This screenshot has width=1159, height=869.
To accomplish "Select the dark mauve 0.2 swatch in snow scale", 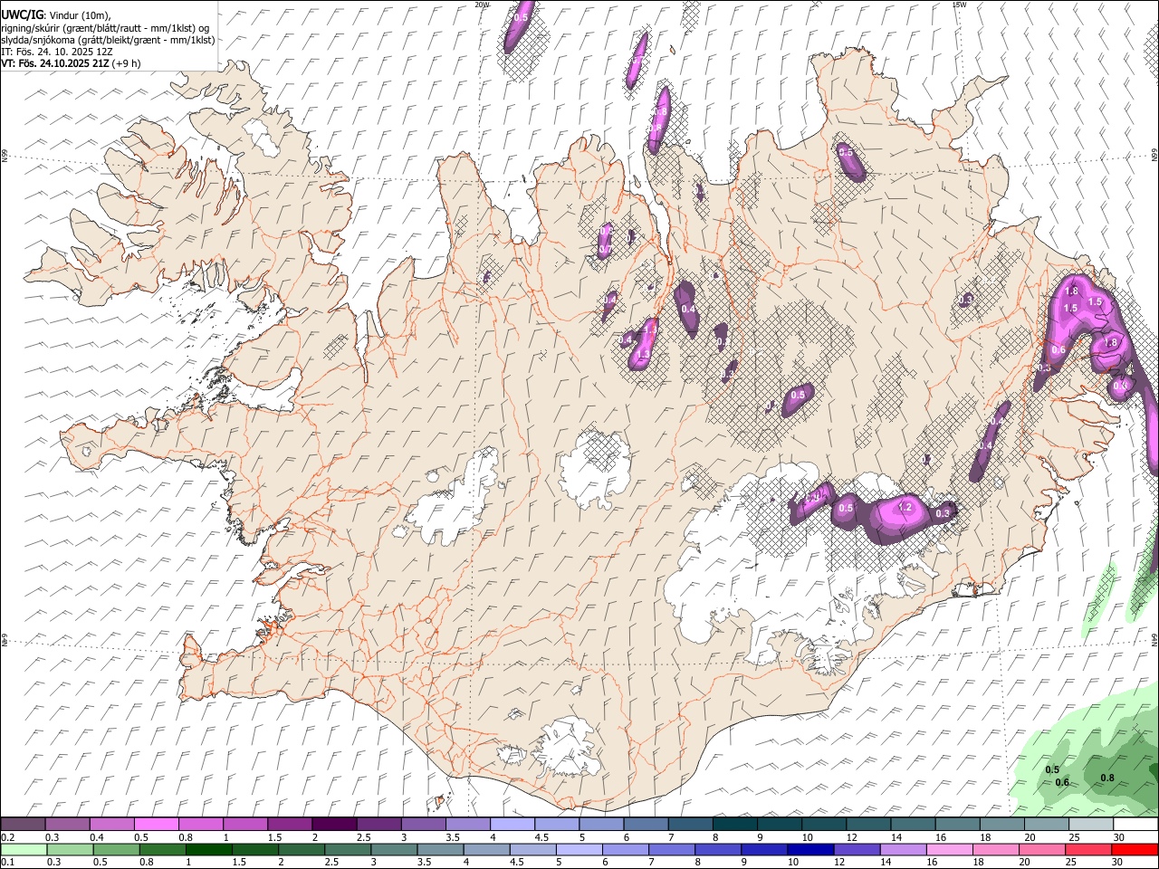I will (x=23, y=825).
